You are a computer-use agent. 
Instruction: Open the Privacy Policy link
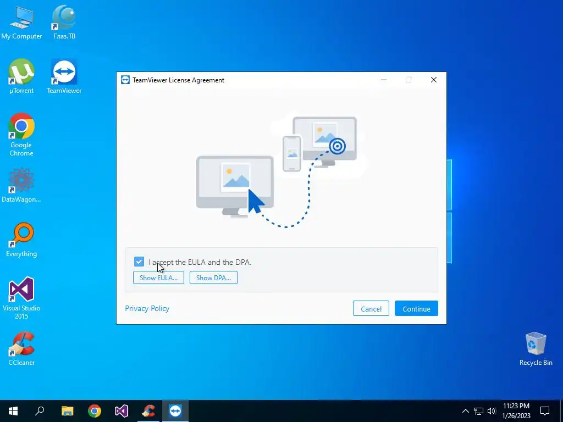(147, 309)
